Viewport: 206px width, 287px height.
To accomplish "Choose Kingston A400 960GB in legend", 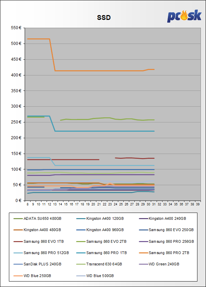I will (105, 230).
